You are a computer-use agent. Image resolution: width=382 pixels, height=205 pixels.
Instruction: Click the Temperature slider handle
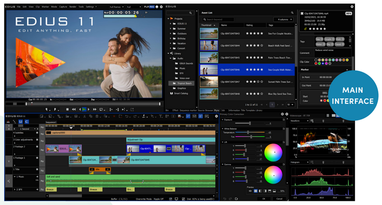point(247,132)
